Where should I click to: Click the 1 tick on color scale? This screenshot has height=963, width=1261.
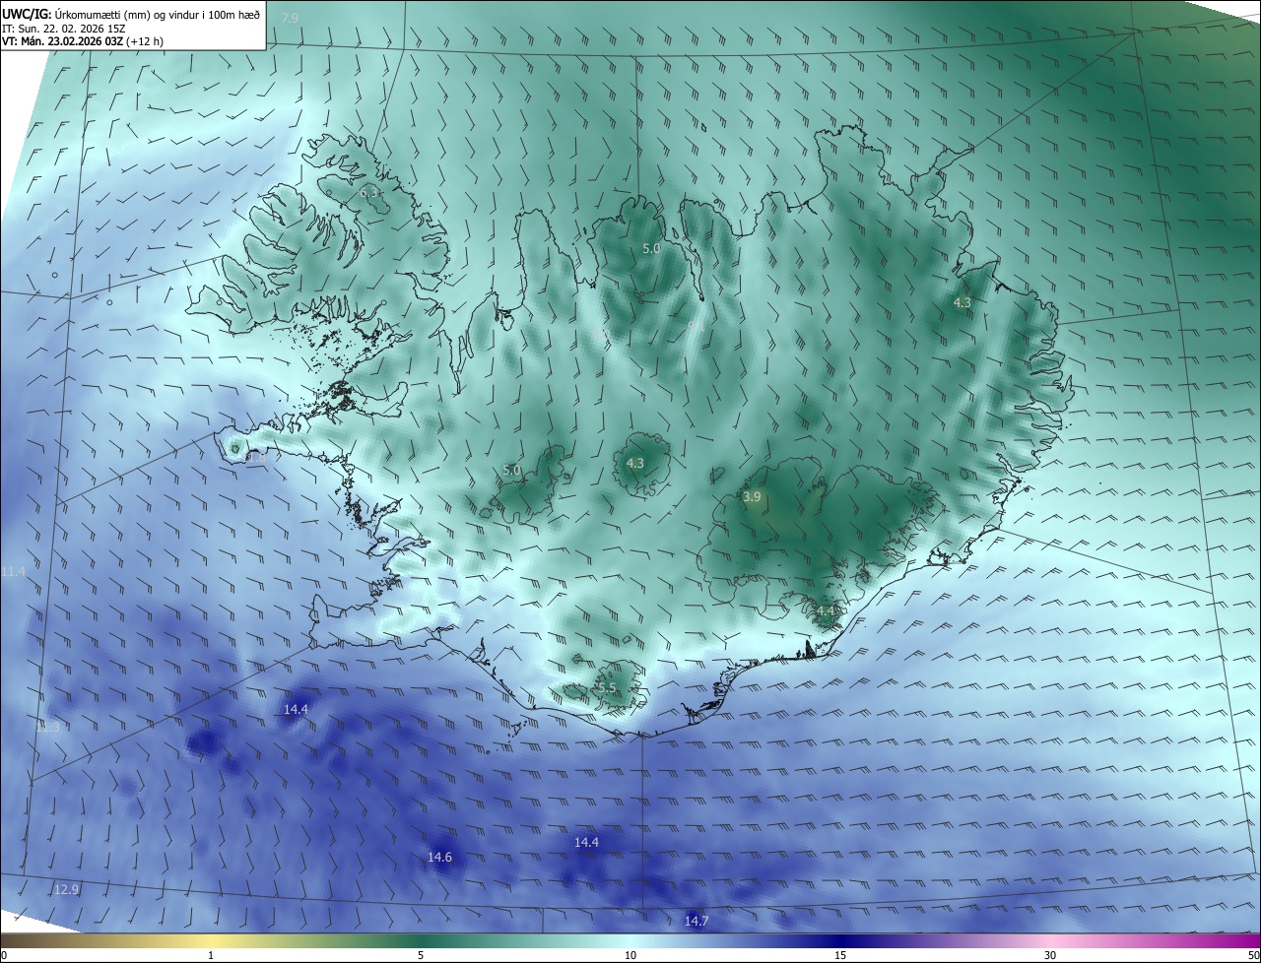coord(211,955)
